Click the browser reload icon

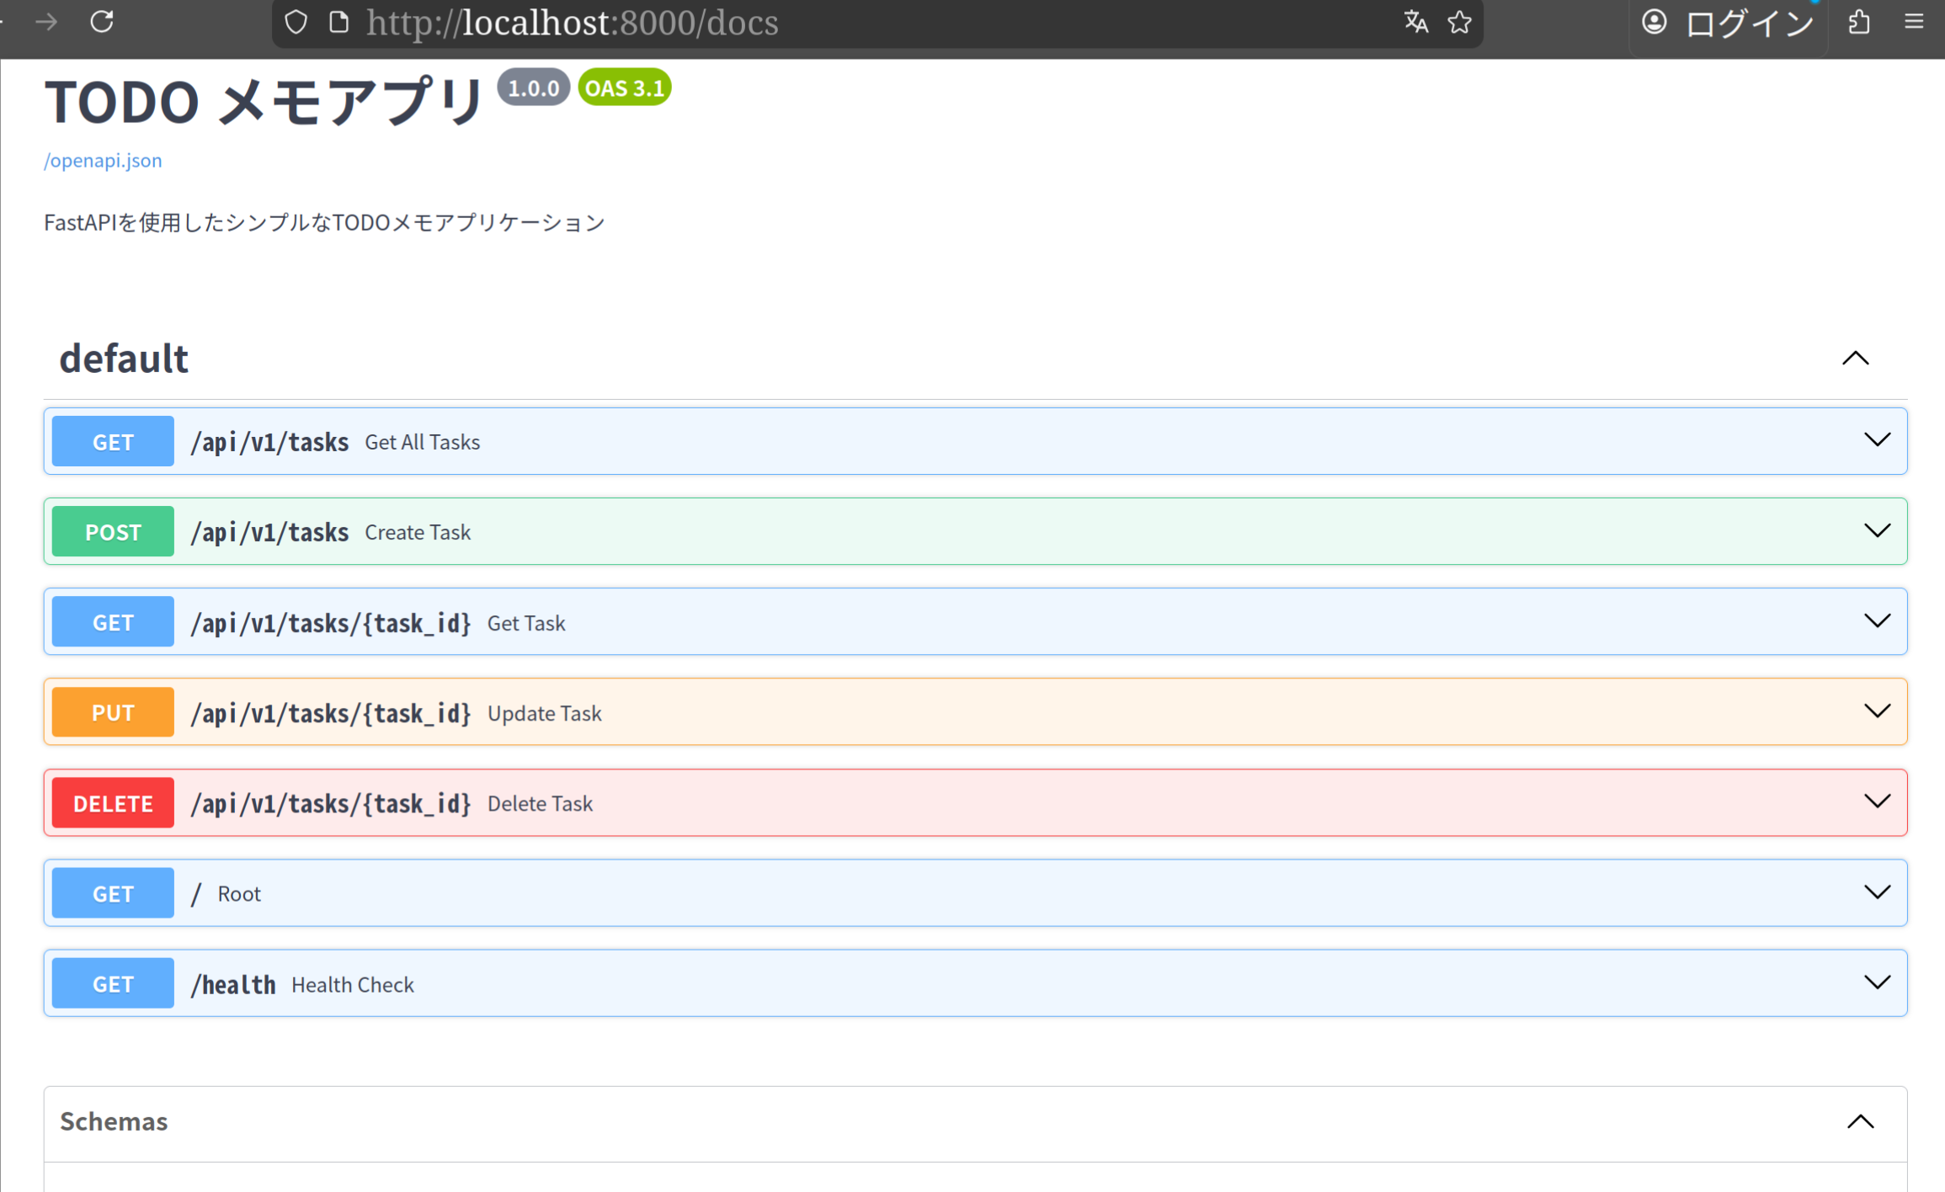(102, 22)
